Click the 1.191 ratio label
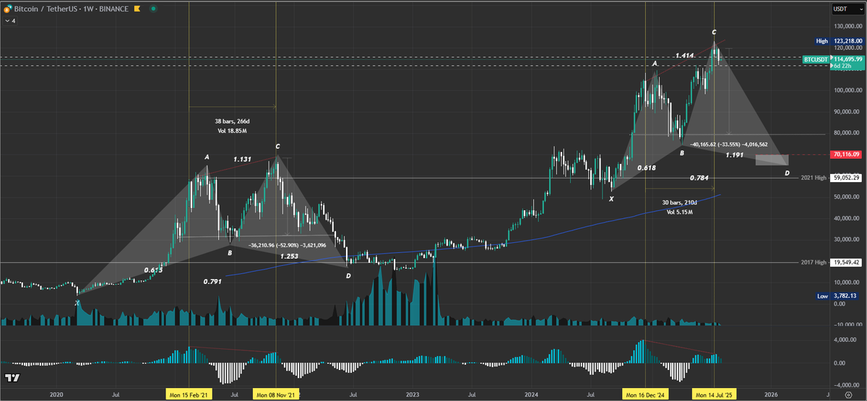This screenshot has width=867, height=401. click(x=733, y=155)
